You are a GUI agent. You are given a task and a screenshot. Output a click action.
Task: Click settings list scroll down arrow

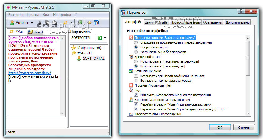pyautogui.click(x=248, y=114)
